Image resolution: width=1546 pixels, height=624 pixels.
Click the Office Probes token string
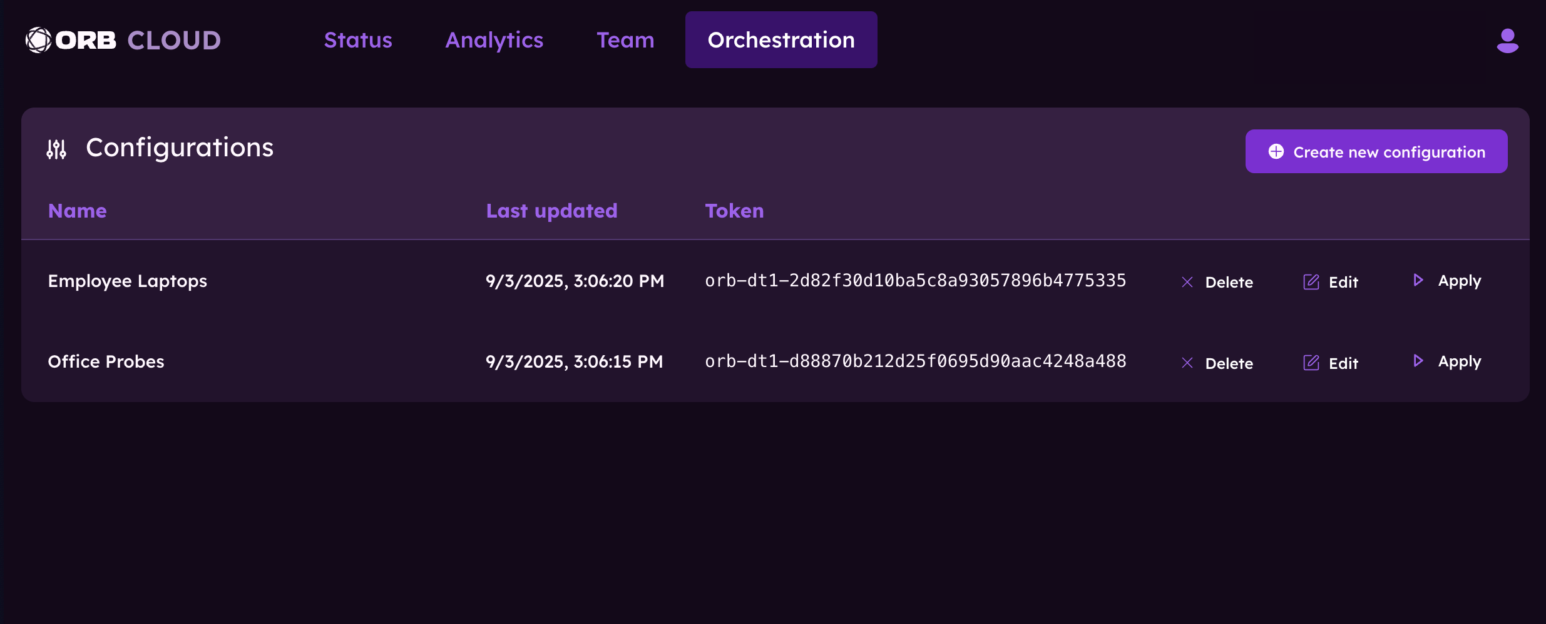915,361
